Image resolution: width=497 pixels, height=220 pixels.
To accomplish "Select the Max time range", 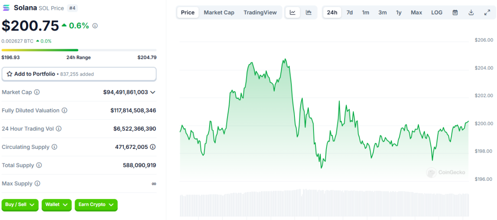I will [416, 12].
